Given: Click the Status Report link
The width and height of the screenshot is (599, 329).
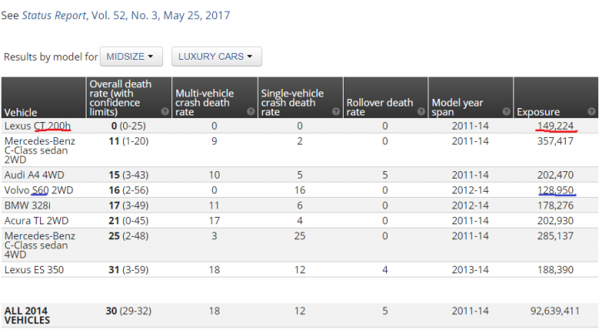Looking at the screenshot, I should click(x=54, y=15).
